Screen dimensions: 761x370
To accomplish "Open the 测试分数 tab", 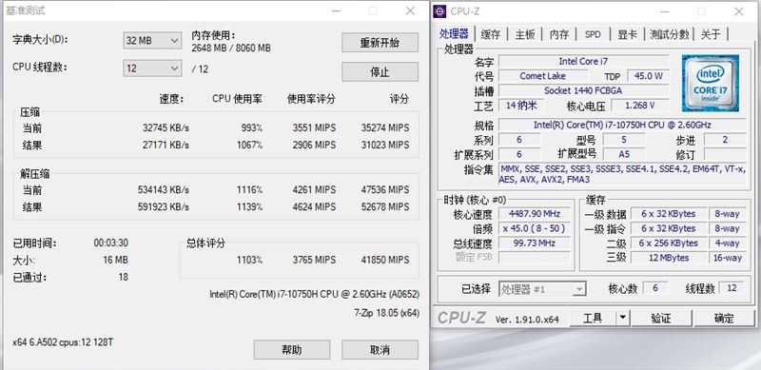I will pos(670,34).
